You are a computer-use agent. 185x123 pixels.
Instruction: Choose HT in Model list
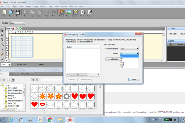pyautogui.click(x=129, y=61)
